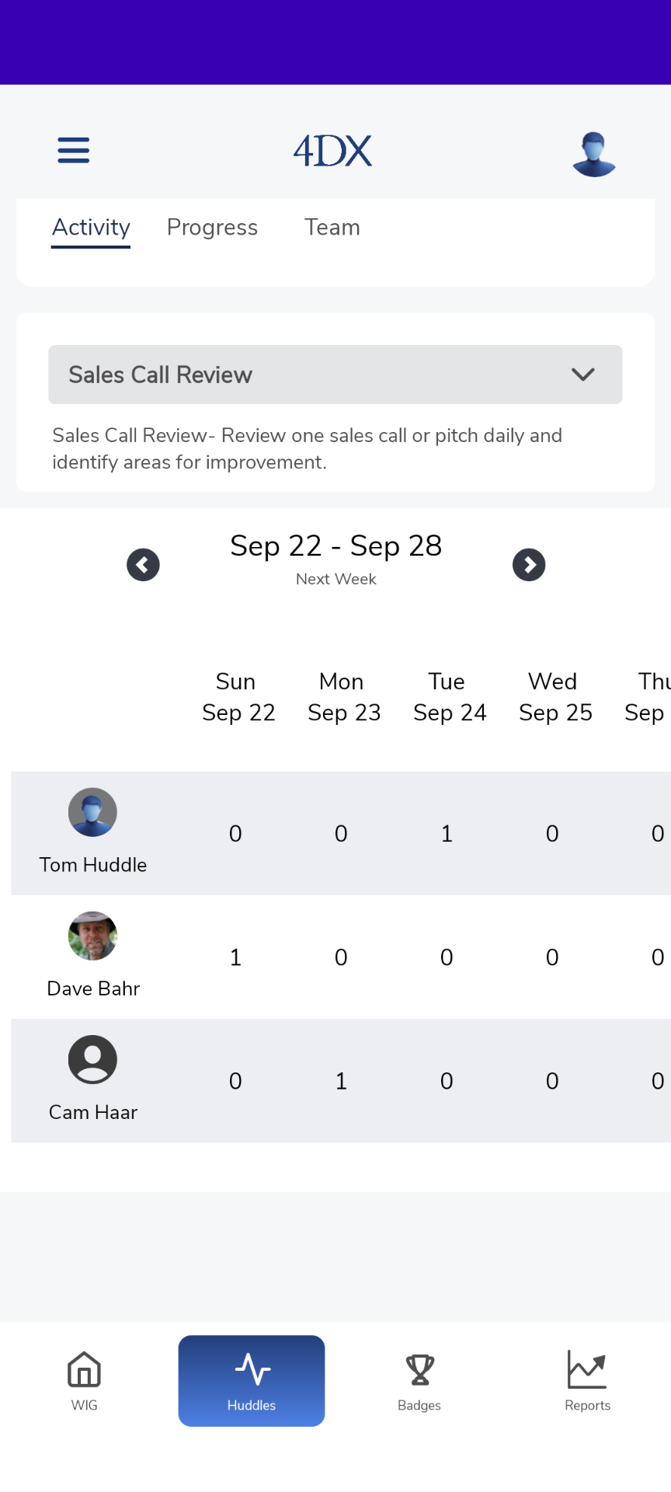Click the 4DX logo
This screenshot has height=1492, width=671.
pos(332,151)
